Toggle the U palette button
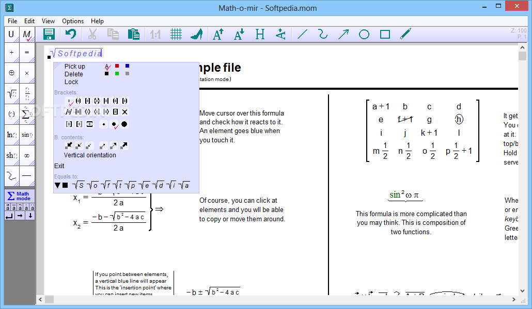Image resolution: width=532 pixels, height=309 pixels. (x=11, y=35)
